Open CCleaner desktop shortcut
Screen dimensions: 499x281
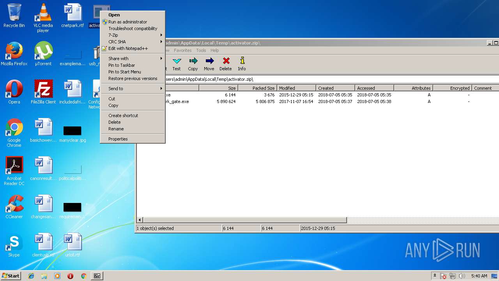coord(14,207)
